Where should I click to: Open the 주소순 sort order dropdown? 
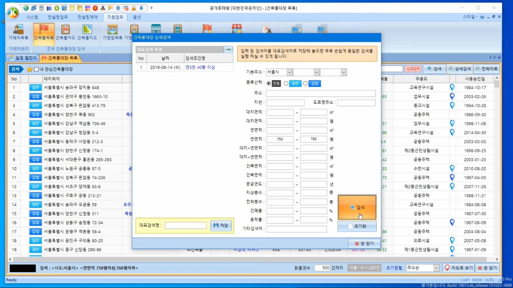pyautogui.click(x=436, y=268)
